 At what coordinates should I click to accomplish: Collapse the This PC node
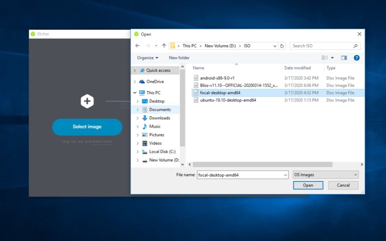pos(135,93)
